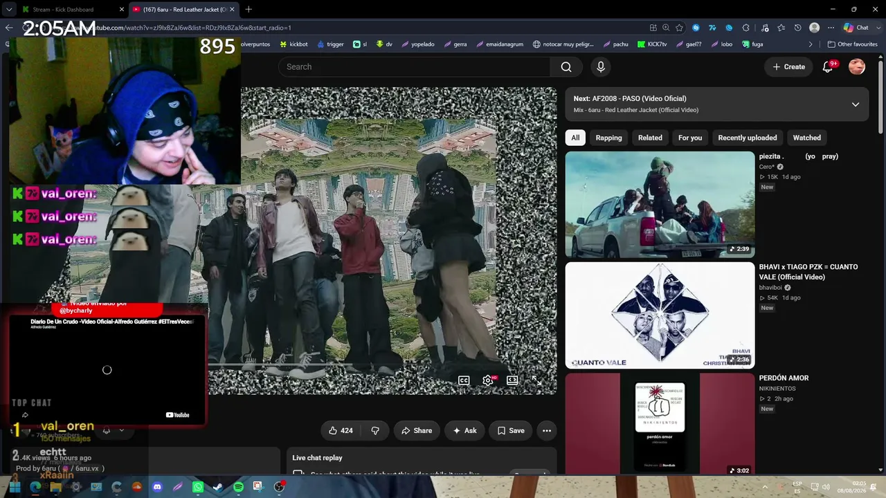Open the browser tab search dropdown
This screenshot has height=498, width=886.
(8, 10)
